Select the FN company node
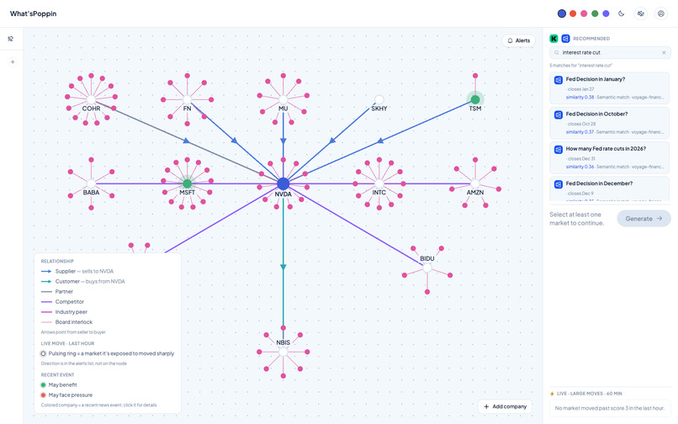The image size is (678, 424). click(x=188, y=100)
